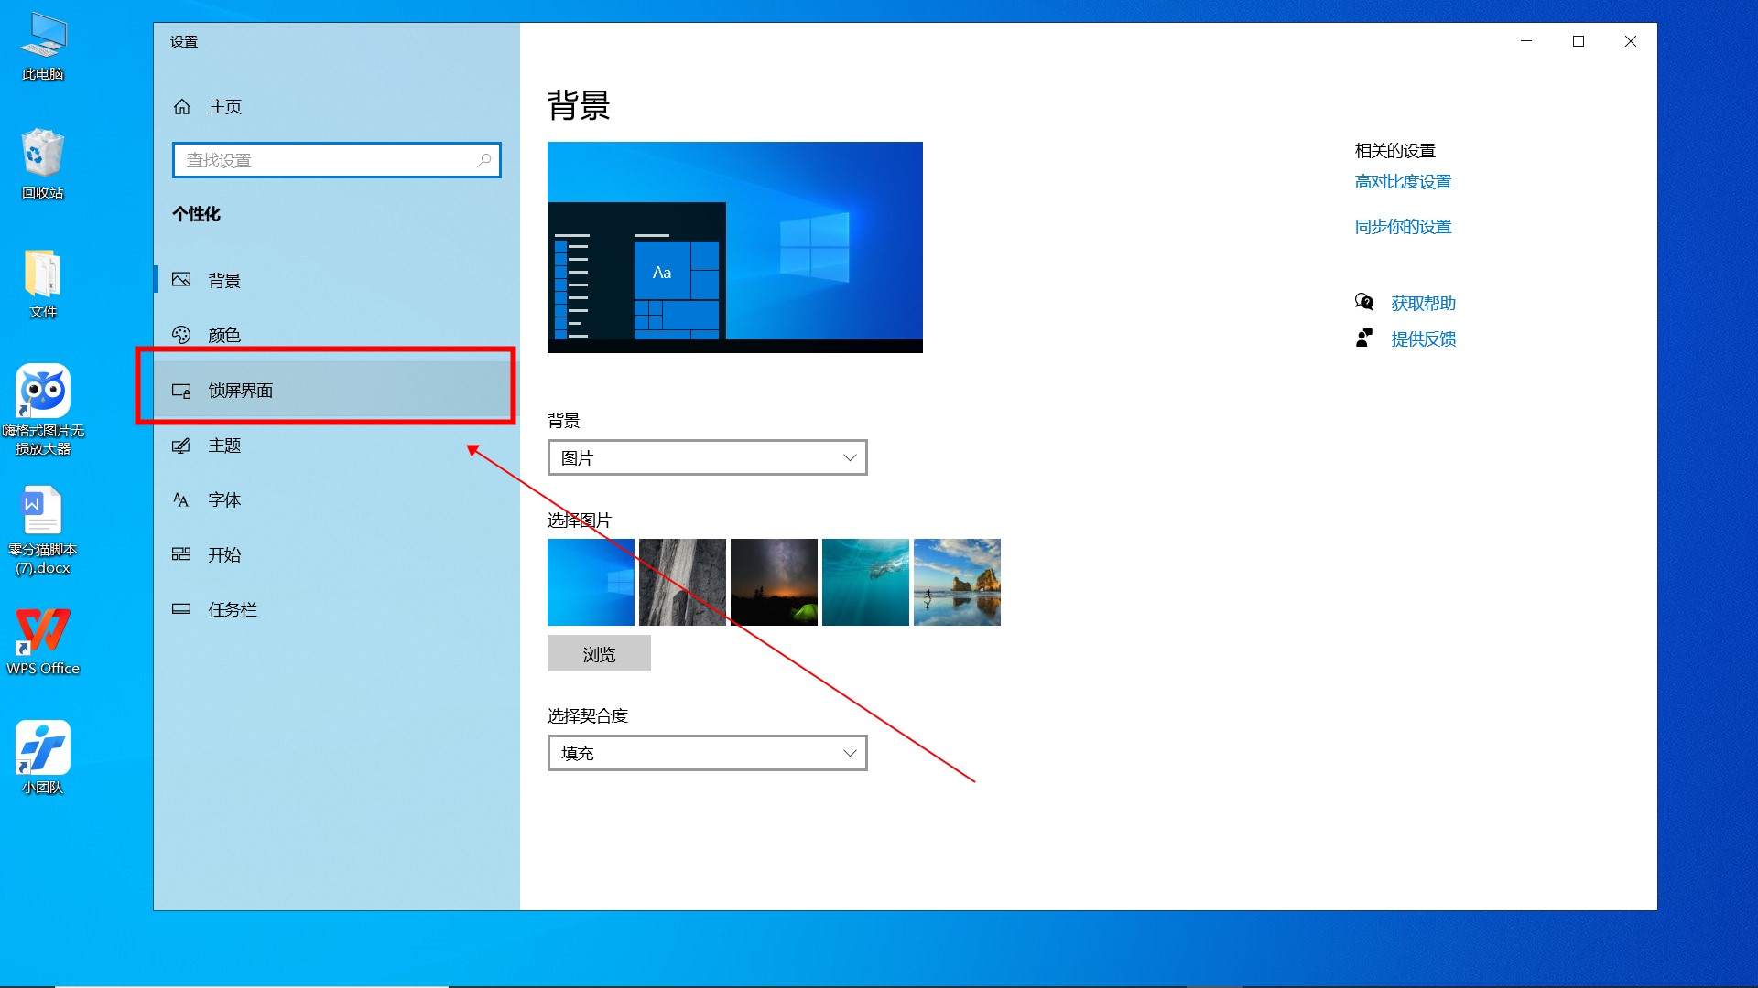Viewport: 1758px width, 988px height.
Task: Select the 小团队 desktop shortcut
Action: tap(43, 757)
